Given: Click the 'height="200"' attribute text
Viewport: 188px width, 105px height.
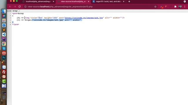Looking at the screenshot, I should 51,18.
